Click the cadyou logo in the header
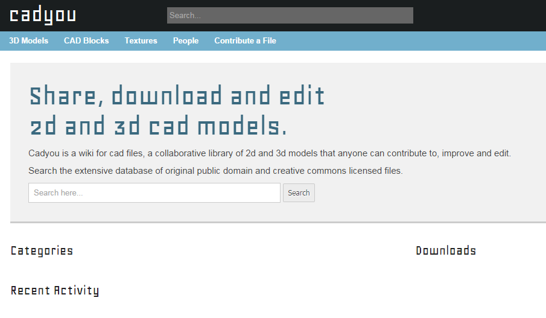The width and height of the screenshot is (546, 318). pos(43,16)
